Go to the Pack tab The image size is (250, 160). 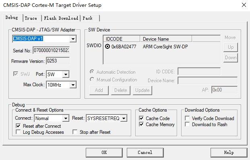(x=90, y=18)
